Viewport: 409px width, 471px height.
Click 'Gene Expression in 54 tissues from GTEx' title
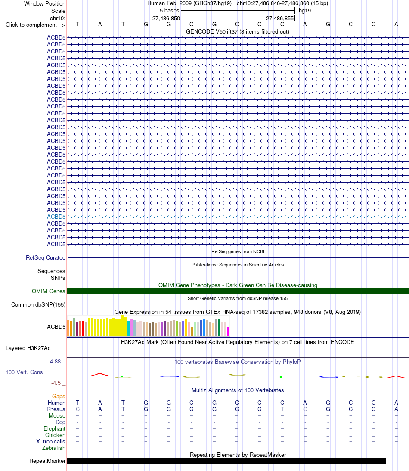(238, 312)
